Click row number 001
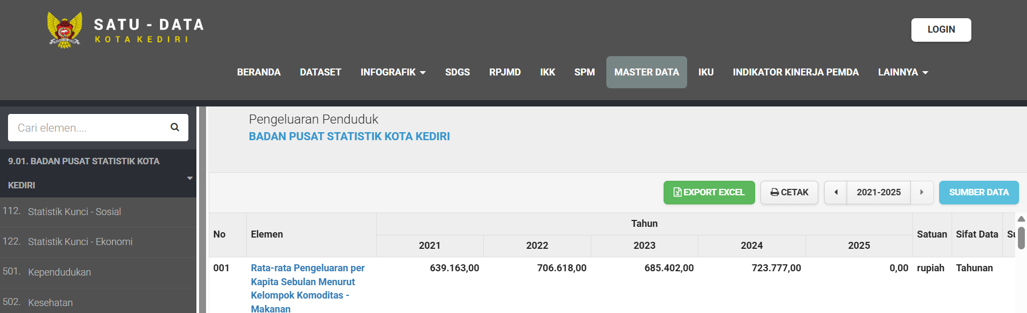The width and height of the screenshot is (1027, 313). [222, 268]
